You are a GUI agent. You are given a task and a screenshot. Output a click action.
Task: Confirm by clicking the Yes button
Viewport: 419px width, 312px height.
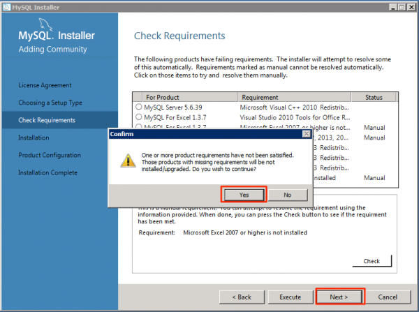coord(244,195)
